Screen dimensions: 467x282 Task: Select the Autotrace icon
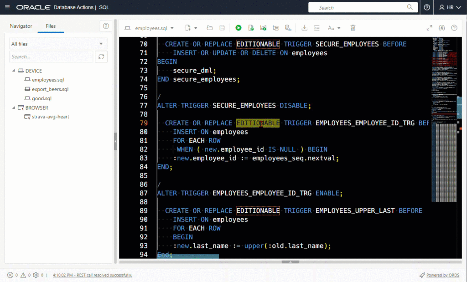[x=275, y=28]
